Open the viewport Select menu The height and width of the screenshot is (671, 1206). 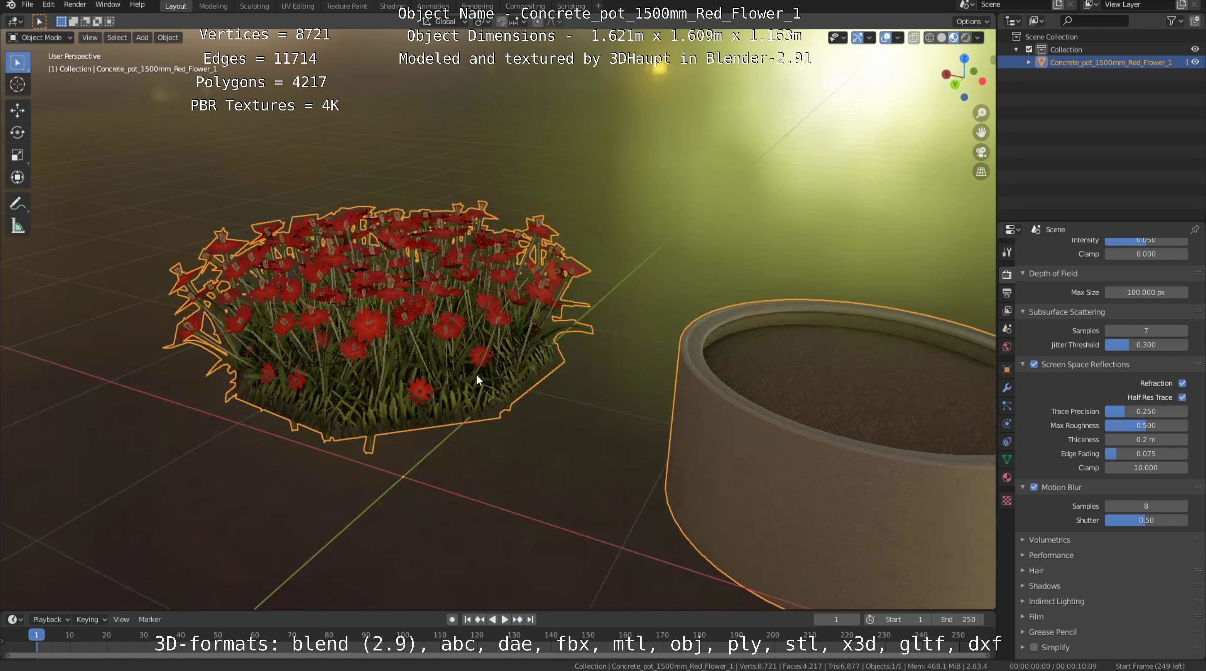click(x=117, y=37)
